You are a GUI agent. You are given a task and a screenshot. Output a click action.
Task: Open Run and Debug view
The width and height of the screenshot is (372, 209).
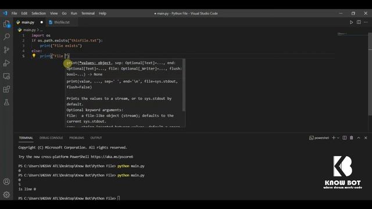tap(6, 63)
